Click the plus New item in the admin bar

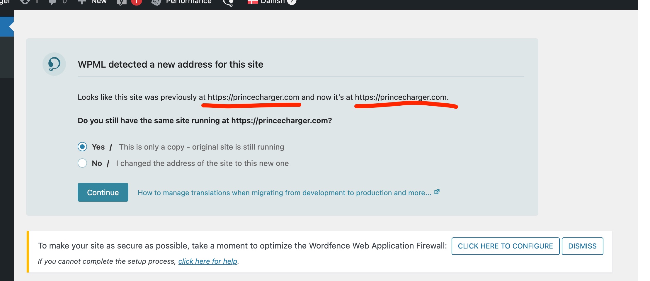(92, 2)
